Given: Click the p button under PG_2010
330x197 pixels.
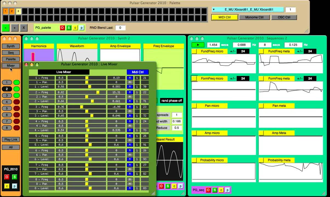Looking at the screenshot, I should coord(15,186).
